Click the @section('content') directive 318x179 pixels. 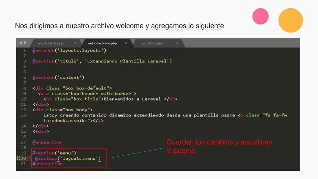[58, 77]
